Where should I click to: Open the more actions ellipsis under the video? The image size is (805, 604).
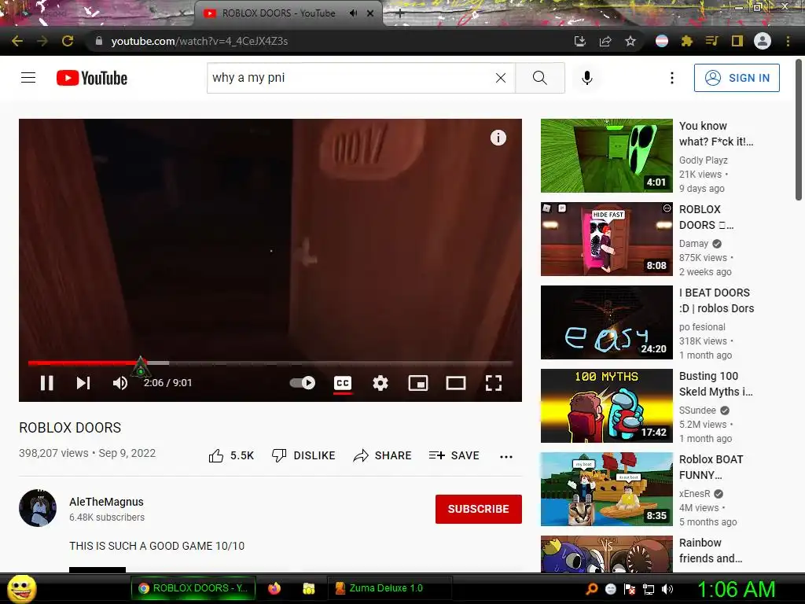tap(506, 457)
